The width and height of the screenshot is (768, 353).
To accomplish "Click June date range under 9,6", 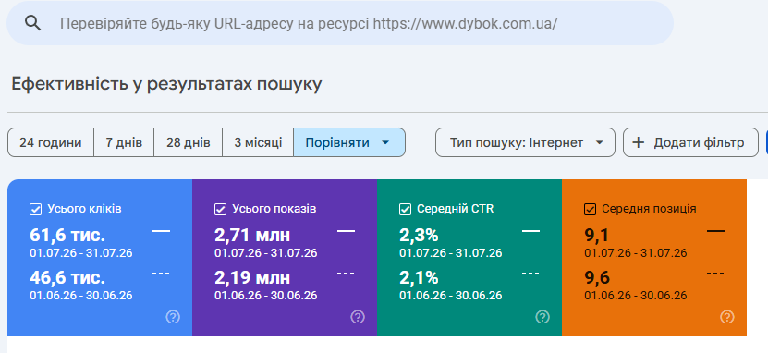I will 635,296.
